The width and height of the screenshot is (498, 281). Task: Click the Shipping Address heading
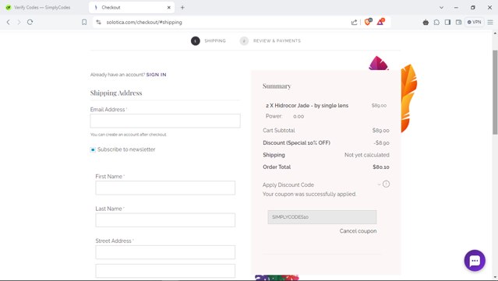116,93
